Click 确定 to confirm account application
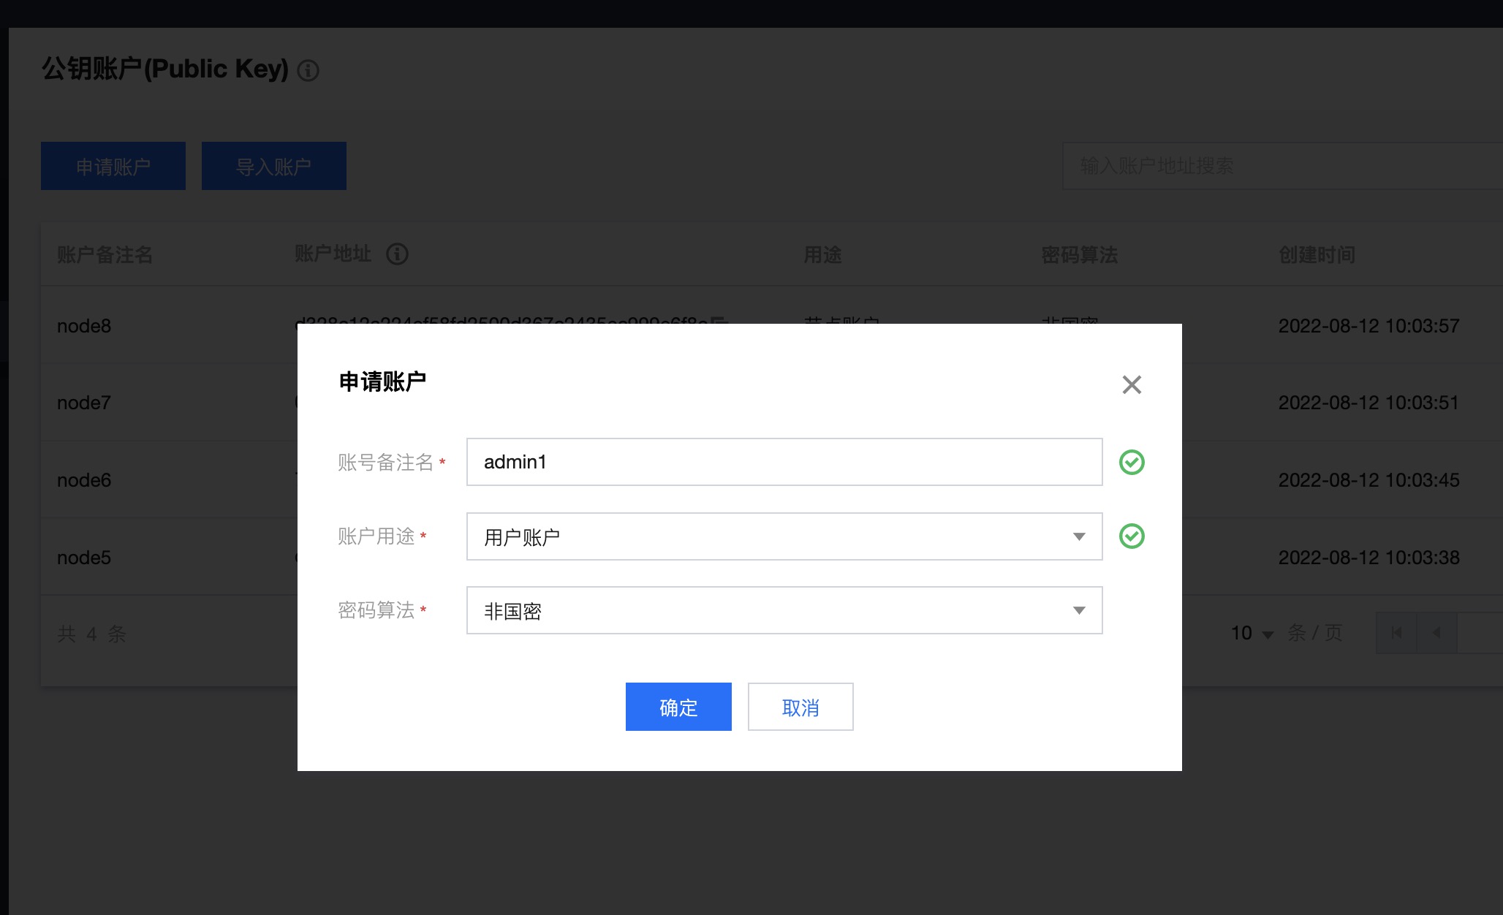The height and width of the screenshot is (915, 1503). [678, 707]
